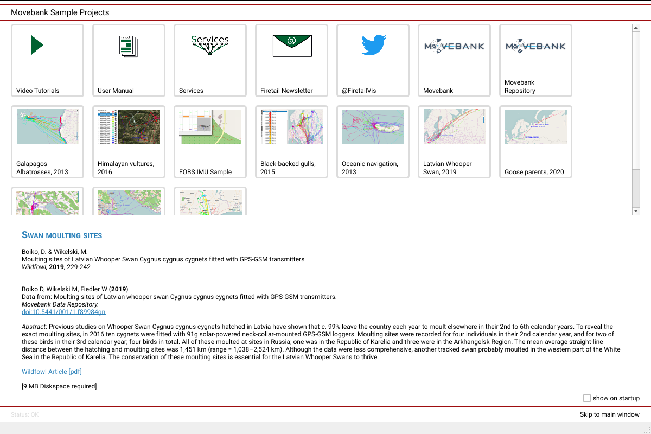Select the Latvian Whooper Swan 2019 project
Screen dimensions: 651x434
point(454,127)
